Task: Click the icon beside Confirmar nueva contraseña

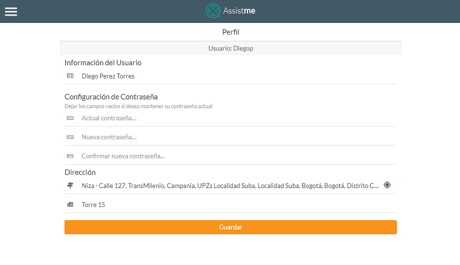Action: point(70,156)
